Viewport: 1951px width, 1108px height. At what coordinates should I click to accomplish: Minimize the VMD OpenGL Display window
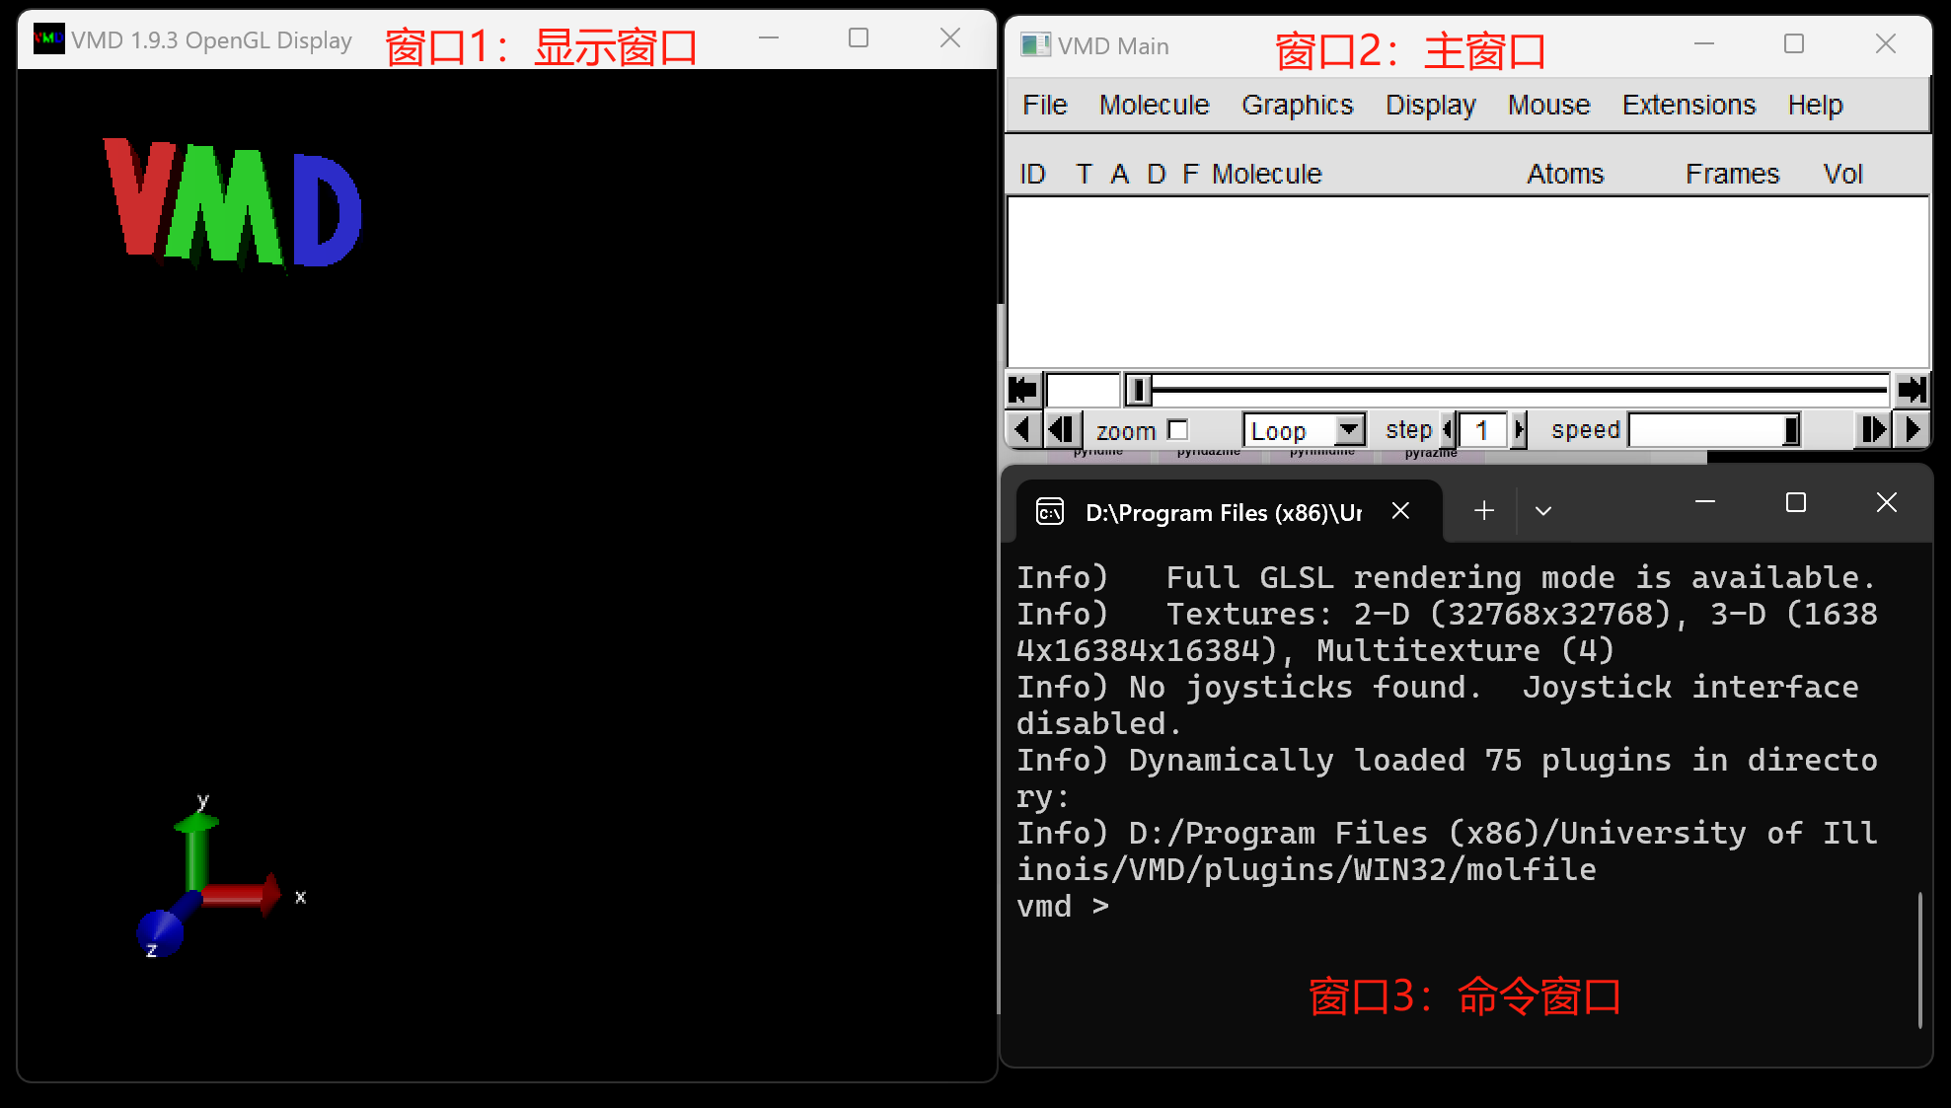(769, 37)
